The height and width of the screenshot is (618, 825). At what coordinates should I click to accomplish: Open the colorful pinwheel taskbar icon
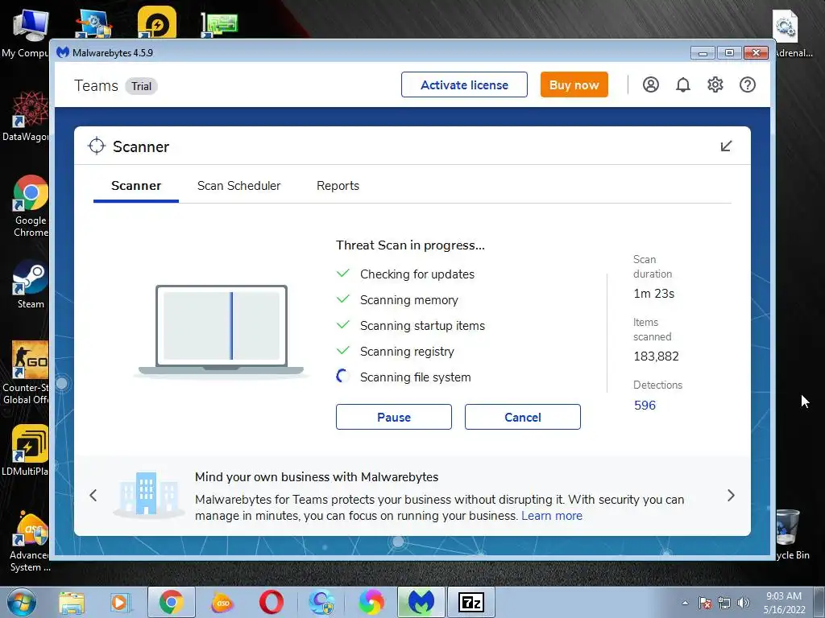371,602
